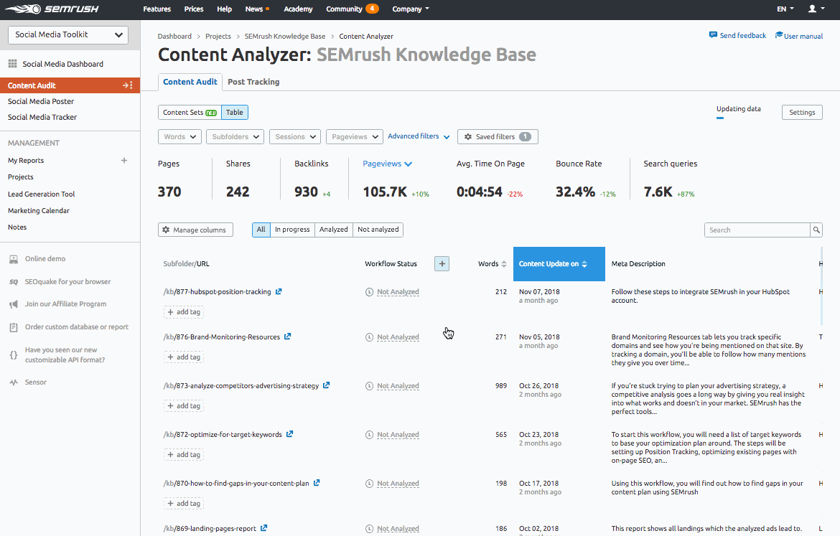This screenshot has width=840, height=536.
Task: Select the Analyzed status filter
Action: (x=334, y=230)
